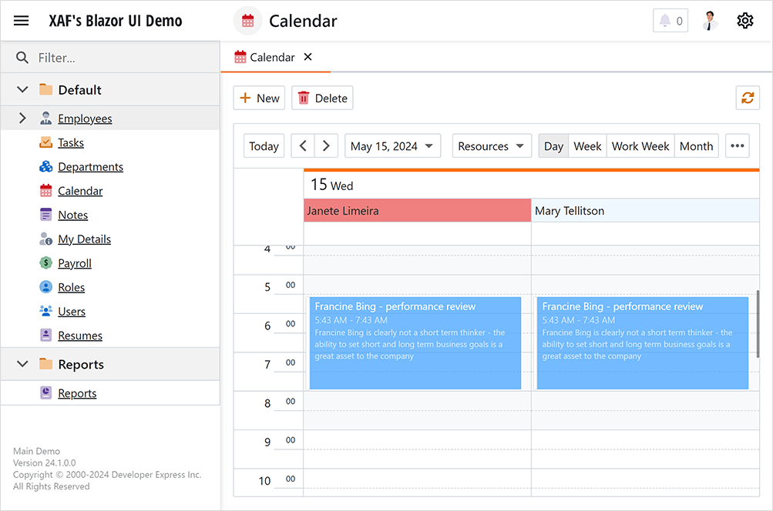Screen dimensions: 773x511
Task: Switch calendar to Week view
Action: 587,145
